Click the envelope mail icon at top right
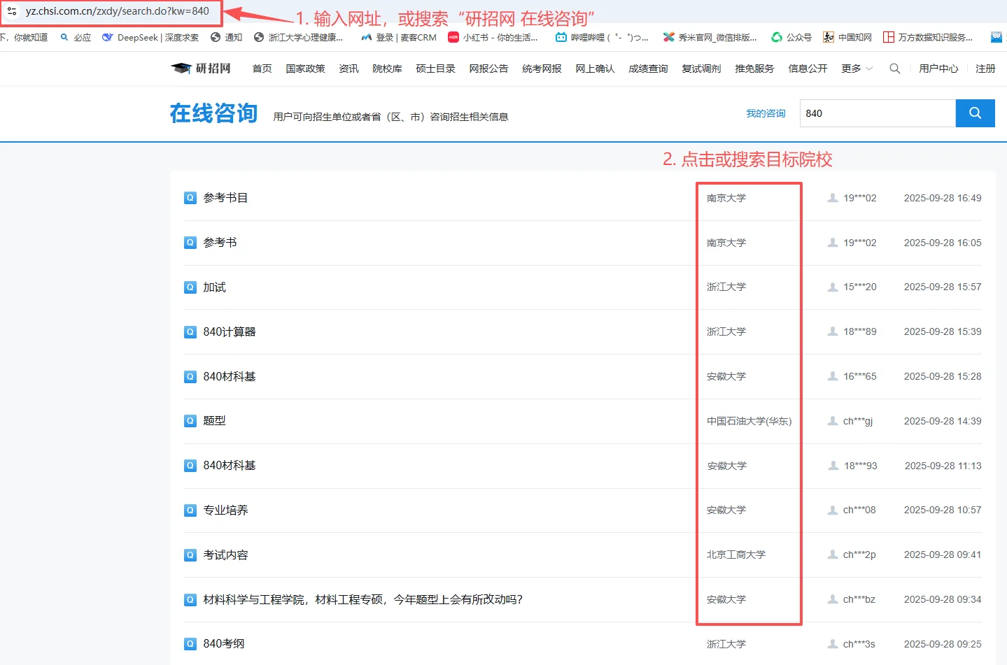Screen dimensions: 1007x665 tap(996, 37)
